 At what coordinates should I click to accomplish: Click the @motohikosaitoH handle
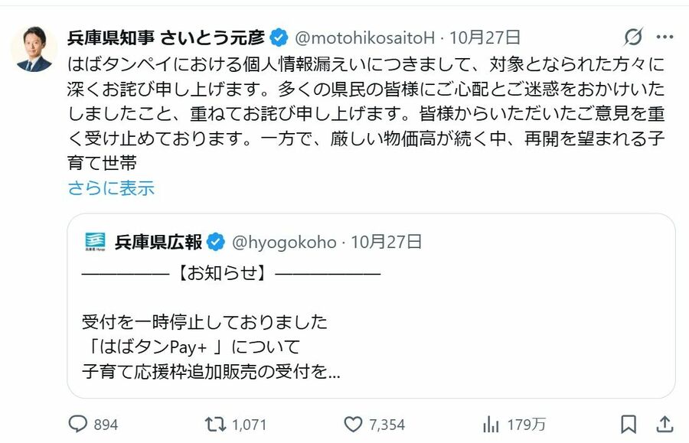(365, 37)
